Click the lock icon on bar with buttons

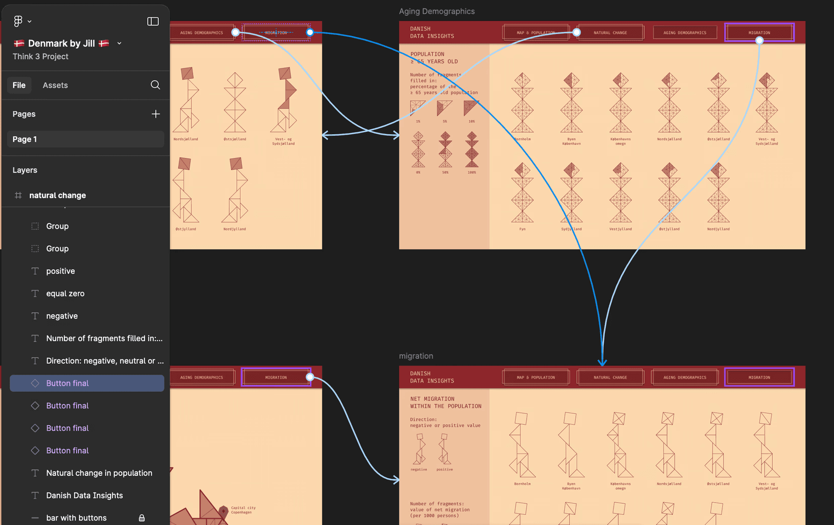click(x=142, y=518)
